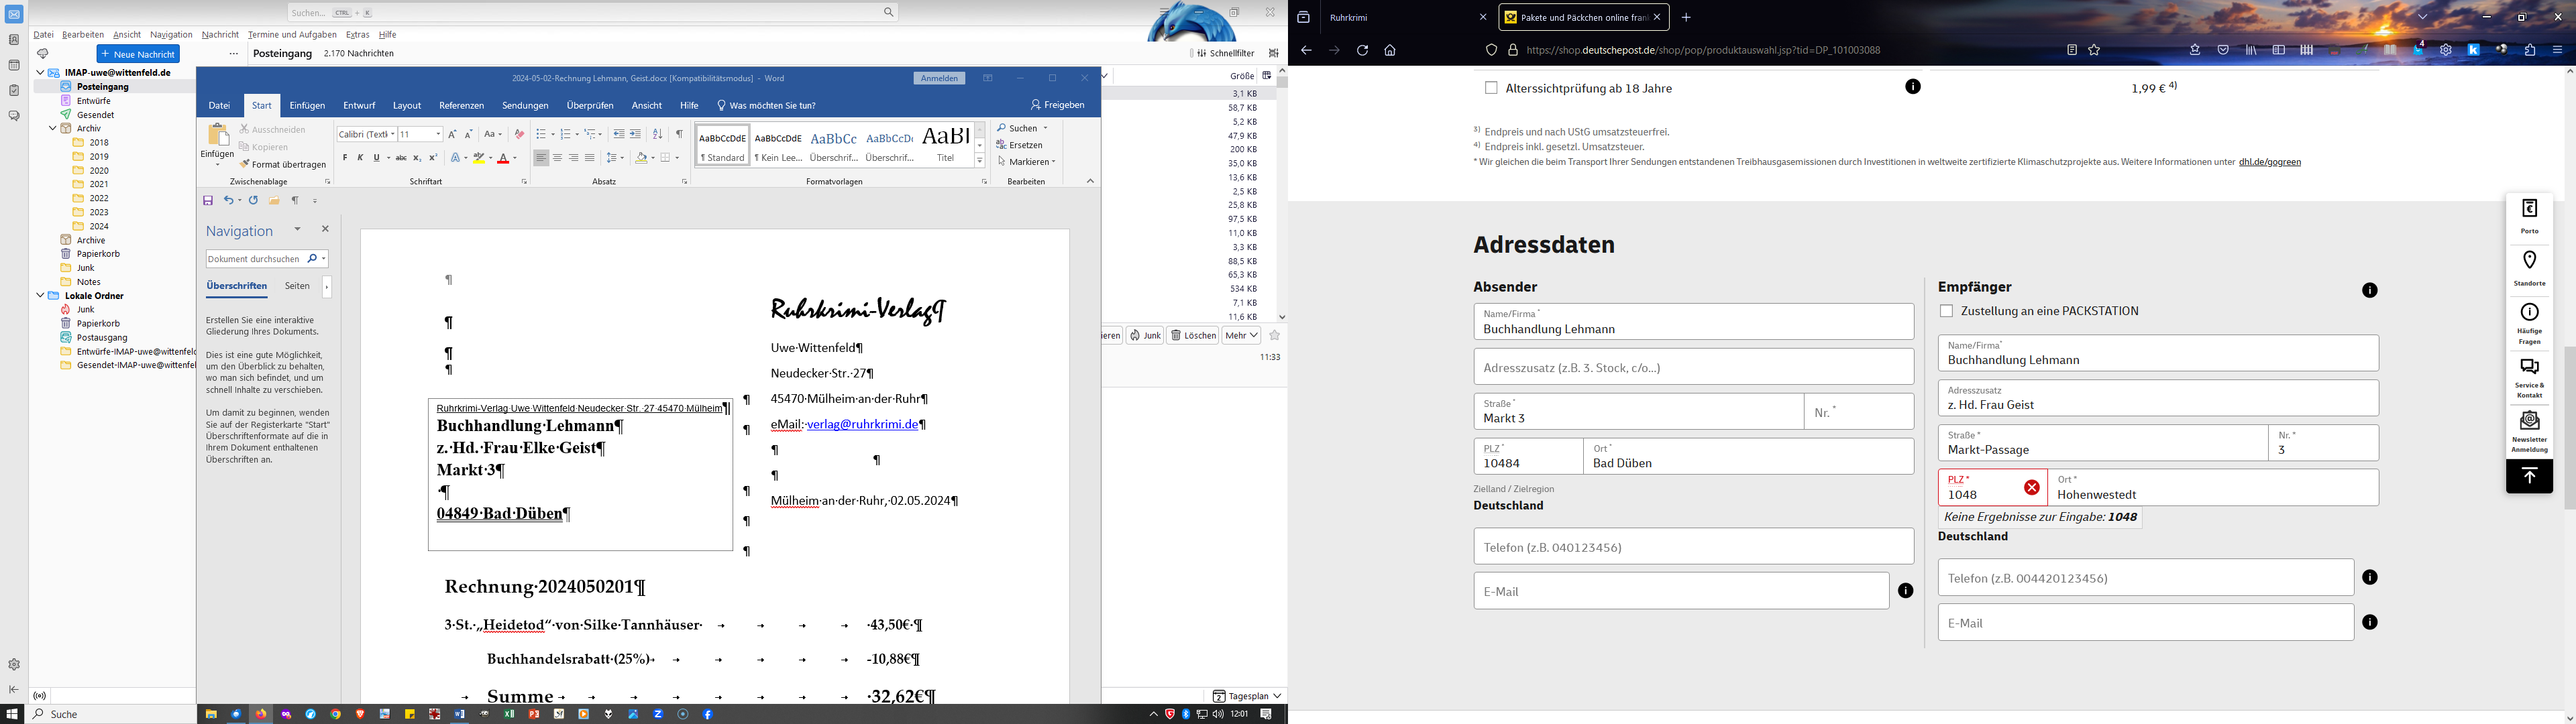Open the Sendungen ribbon tab
Viewport: 2576px width, 724px height.
(x=525, y=106)
